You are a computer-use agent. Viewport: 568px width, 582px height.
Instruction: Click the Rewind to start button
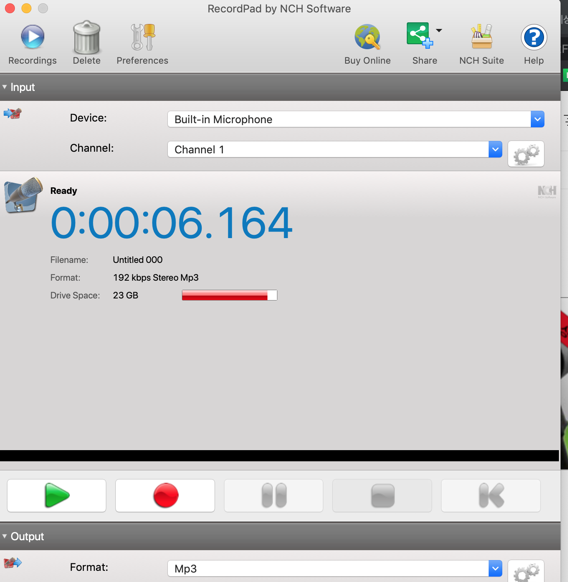(491, 496)
